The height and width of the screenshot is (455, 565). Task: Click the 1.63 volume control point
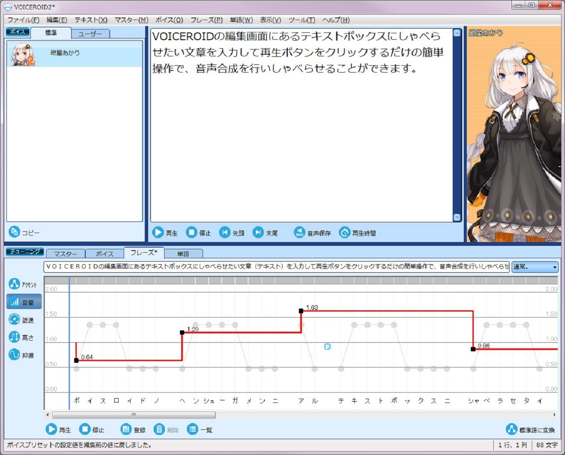point(301,311)
